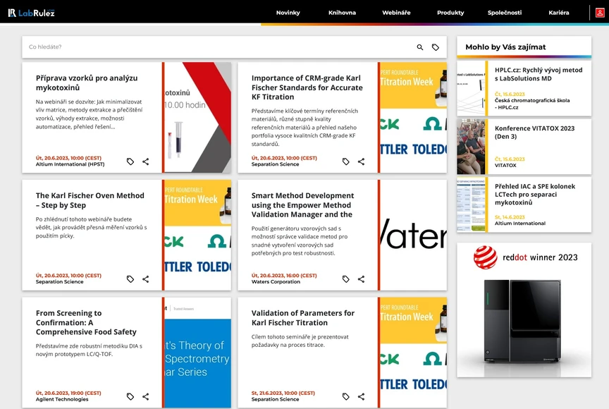Screen dimensions: 609x409
Task: Click the mykotoxinů webinar thumbnail with syringe image
Action: pyautogui.click(x=197, y=117)
